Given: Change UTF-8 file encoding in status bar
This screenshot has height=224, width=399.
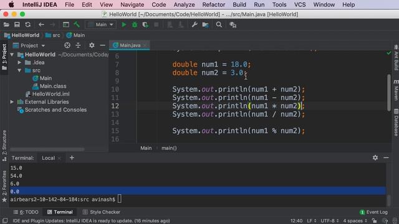Looking at the screenshot, I should click(330, 221).
